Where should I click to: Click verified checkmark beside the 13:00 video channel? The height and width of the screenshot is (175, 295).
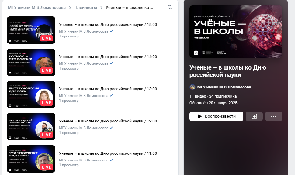(111, 95)
